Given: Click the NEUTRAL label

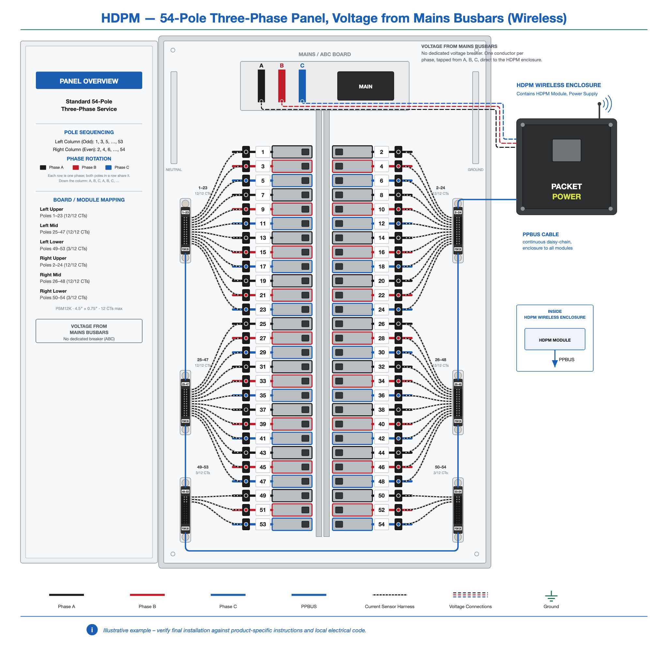Looking at the screenshot, I should pos(174,170).
